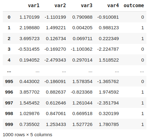The image size is (148, 139).
Task: Select row index 995
Action: [9, 81]
